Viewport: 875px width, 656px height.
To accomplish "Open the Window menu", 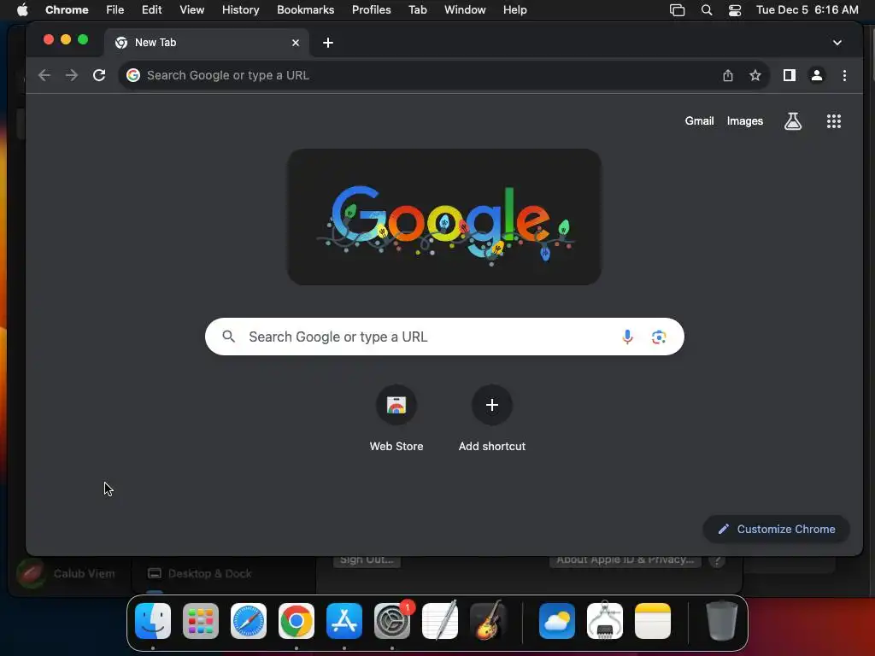I will point(465,10).
